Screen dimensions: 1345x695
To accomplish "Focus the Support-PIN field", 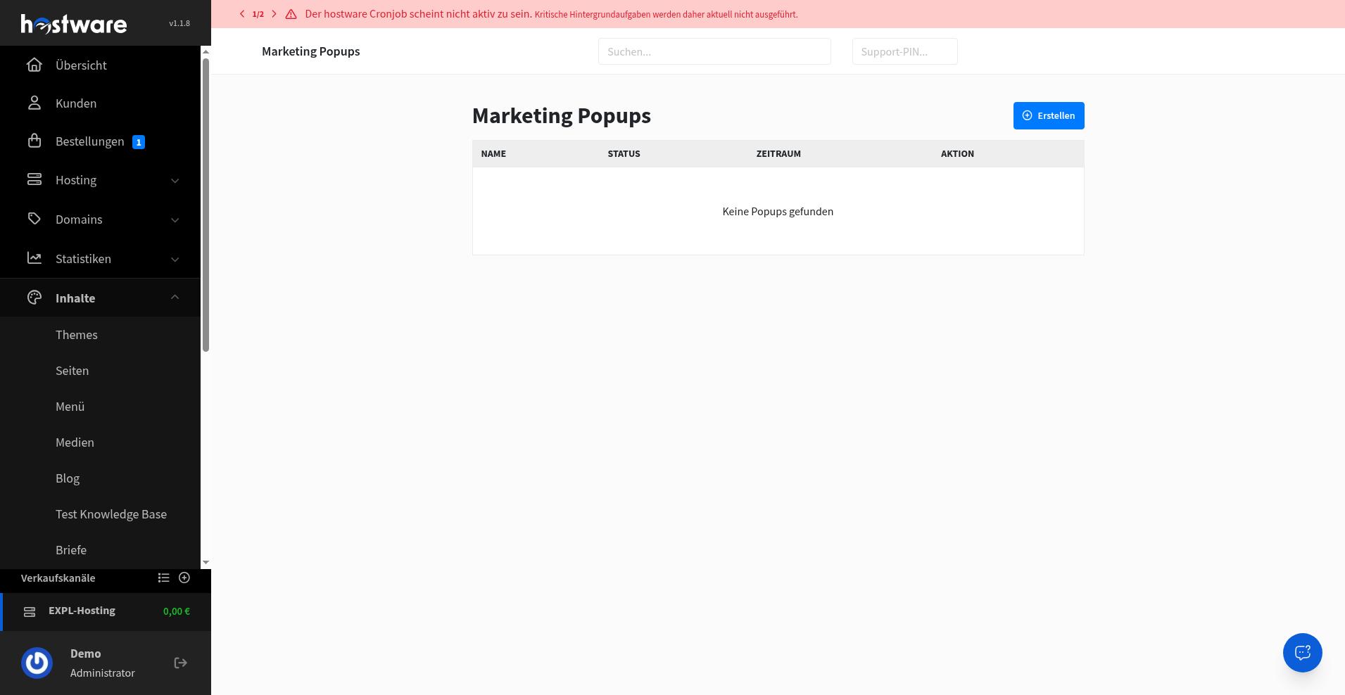I will tap(904, 51).
